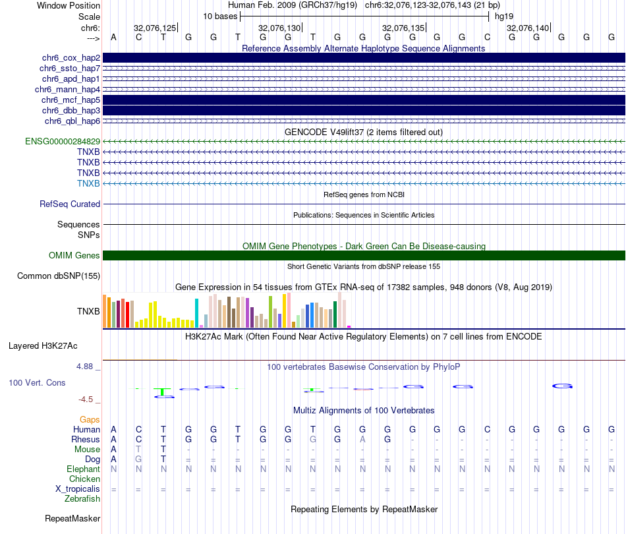Select the 100 Vert. Cons label
Image resolution: width=626 pixels, height=534 pixels.
(37, 383)
